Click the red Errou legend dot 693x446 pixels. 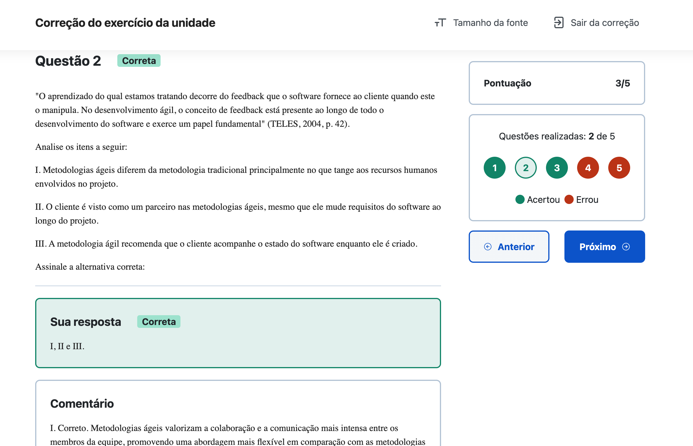pos(569,200)
